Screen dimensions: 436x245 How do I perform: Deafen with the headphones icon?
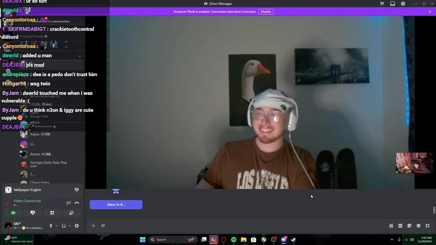point(64,226)
